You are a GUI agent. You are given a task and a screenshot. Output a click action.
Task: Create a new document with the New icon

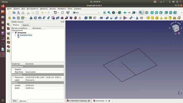tap(9, 13)
